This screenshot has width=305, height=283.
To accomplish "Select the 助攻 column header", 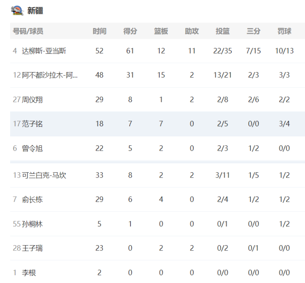I will point(192,31).
